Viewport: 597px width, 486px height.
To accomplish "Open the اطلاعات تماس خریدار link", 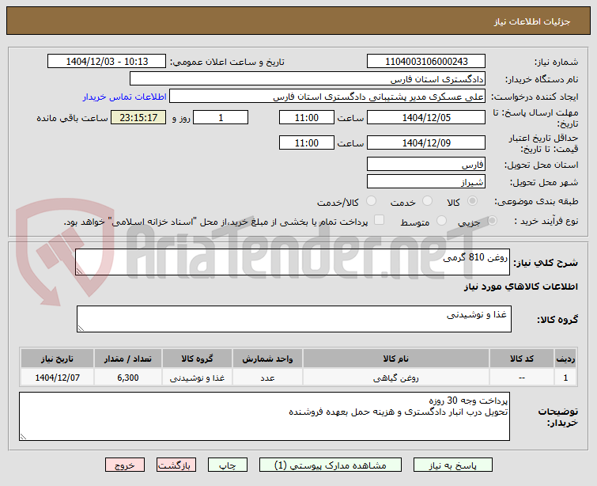I will point(124,97).
